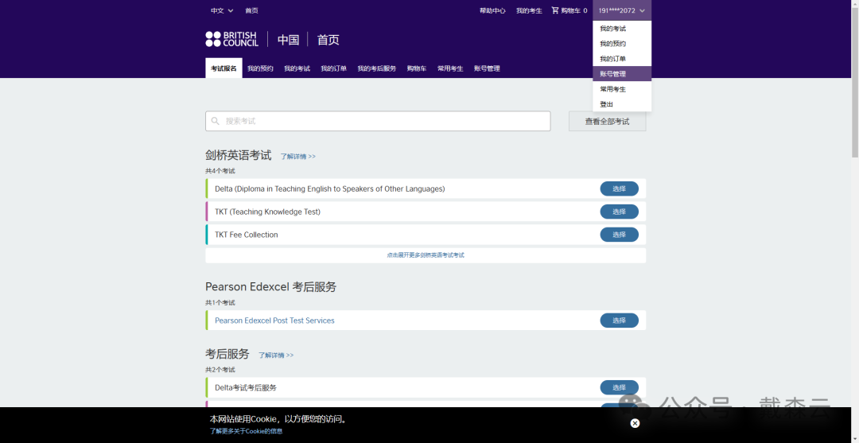Open 常用考生 tab in navigation
Image resolution: width=859 pixels, height=443 pixels.
[450, 68]
